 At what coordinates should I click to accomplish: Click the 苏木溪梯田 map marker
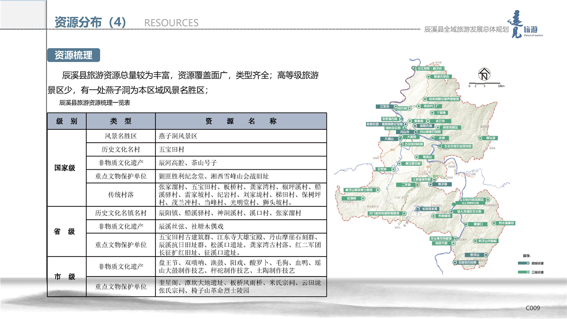point(505,224)
